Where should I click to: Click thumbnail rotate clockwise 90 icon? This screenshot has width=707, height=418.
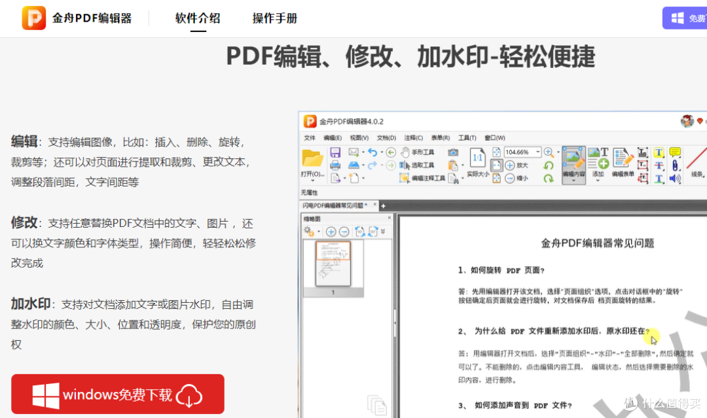[373, 232]
